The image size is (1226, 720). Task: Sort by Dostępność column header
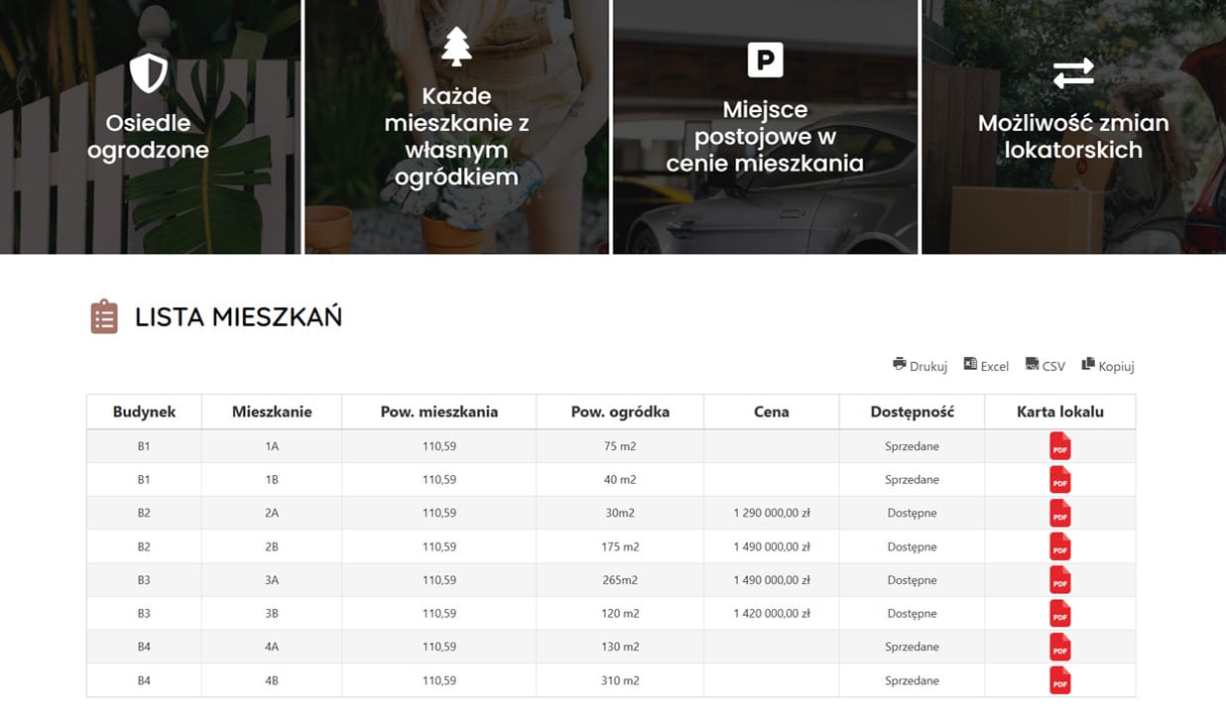pyautogui.click(x=912, y=412)
